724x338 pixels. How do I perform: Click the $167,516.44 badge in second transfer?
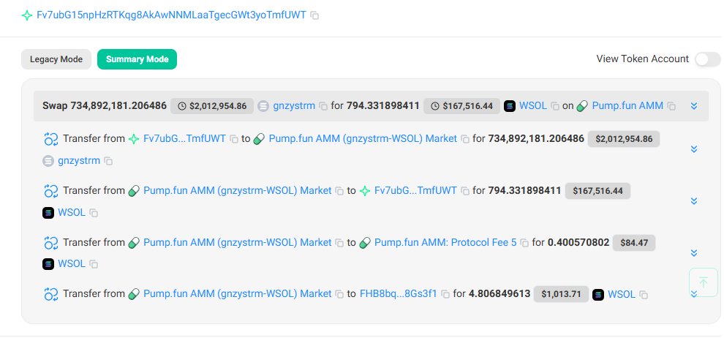point(598,191)
